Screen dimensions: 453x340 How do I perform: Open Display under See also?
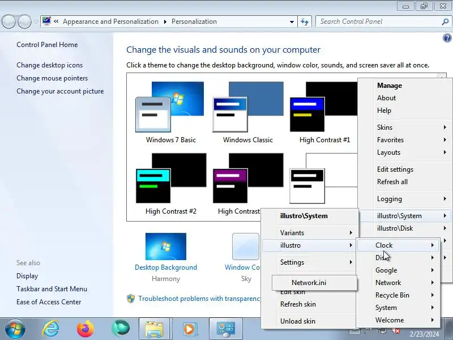pyautogui.click(x=27, y=276)
